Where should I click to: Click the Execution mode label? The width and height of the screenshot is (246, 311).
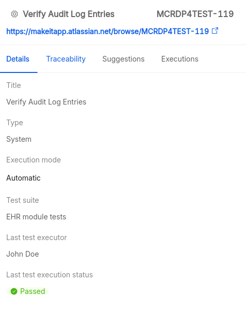click(34, 160)
